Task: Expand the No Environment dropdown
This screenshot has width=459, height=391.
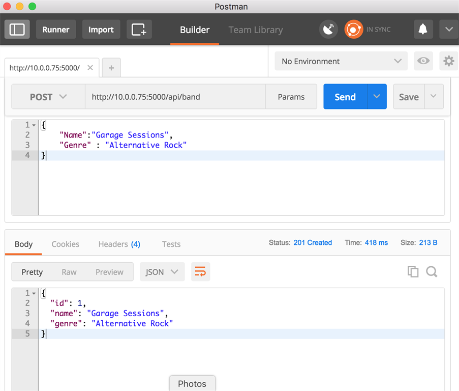Action: click(x=341, y=61)
